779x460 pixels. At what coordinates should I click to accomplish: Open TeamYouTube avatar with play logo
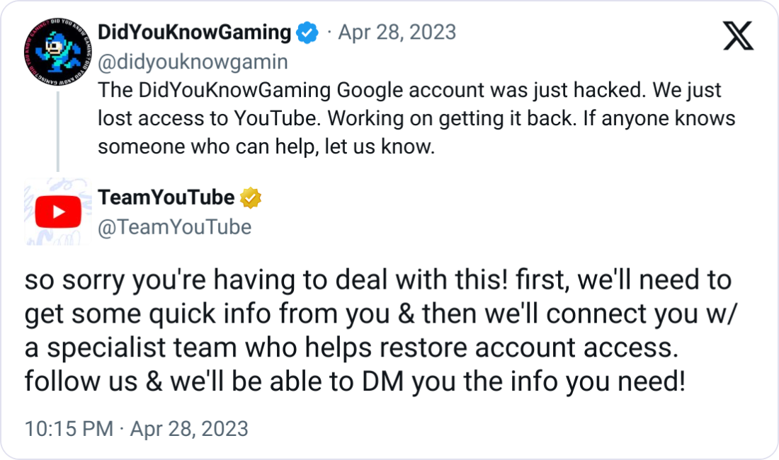pyautogui.click(x=57, y=212)
